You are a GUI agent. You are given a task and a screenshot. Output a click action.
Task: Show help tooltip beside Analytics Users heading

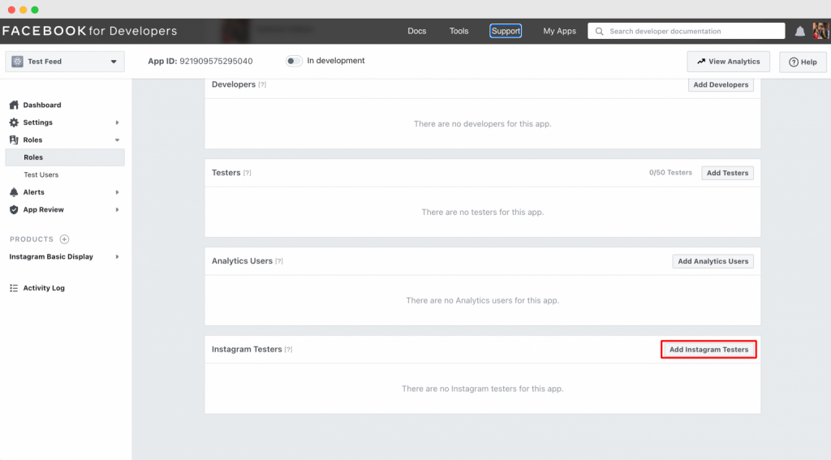click(279, 261)
